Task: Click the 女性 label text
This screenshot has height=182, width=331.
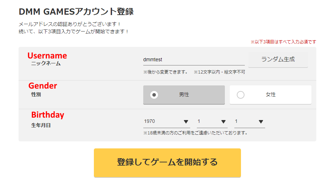Action: pyautogui.click(x=271, y=95)
